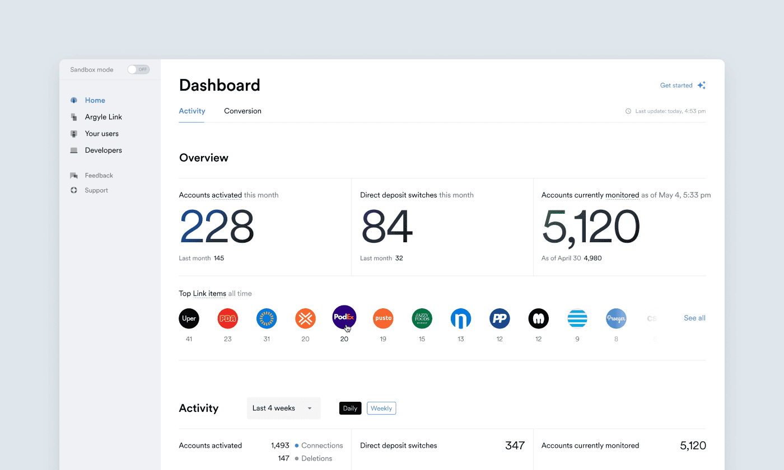Click the Feedback chat icon
The height and width of the screenshot is (470, 784).
pos(73,176)
